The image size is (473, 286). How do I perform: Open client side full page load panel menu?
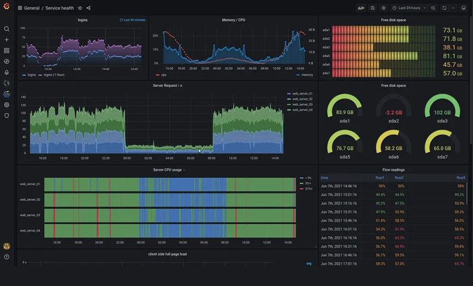click(x=167, y=254)
